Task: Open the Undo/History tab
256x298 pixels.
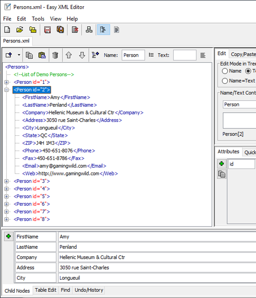Action: click(89, 290)
